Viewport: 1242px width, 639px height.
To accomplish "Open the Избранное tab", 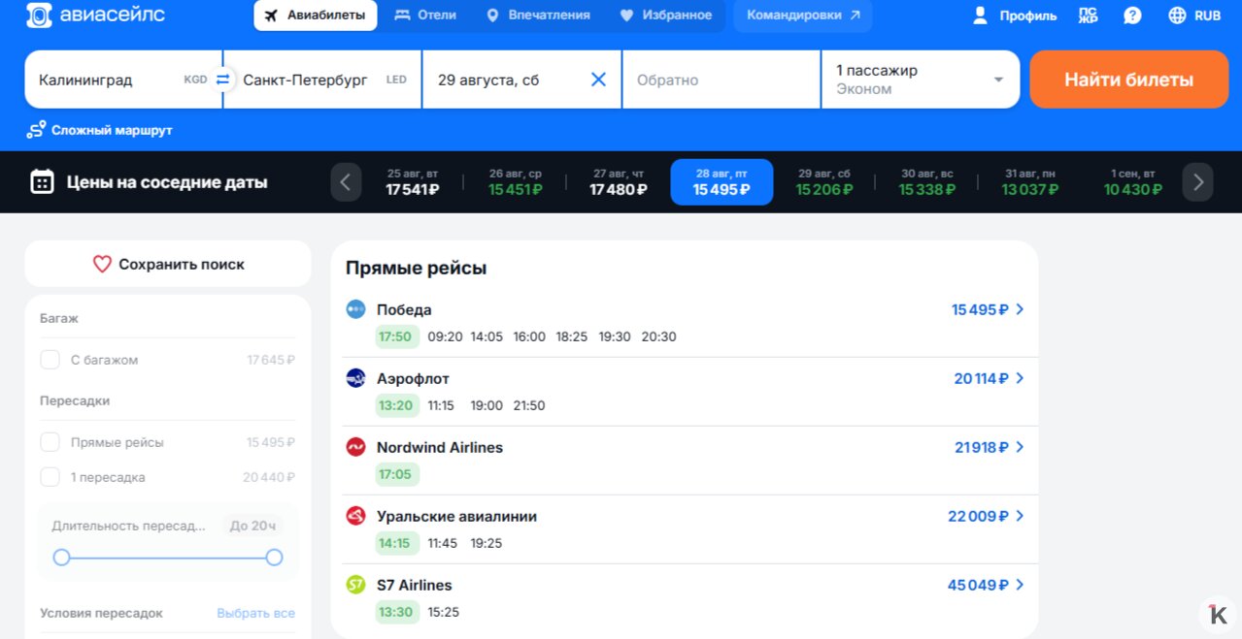I will tap(666, 16).
